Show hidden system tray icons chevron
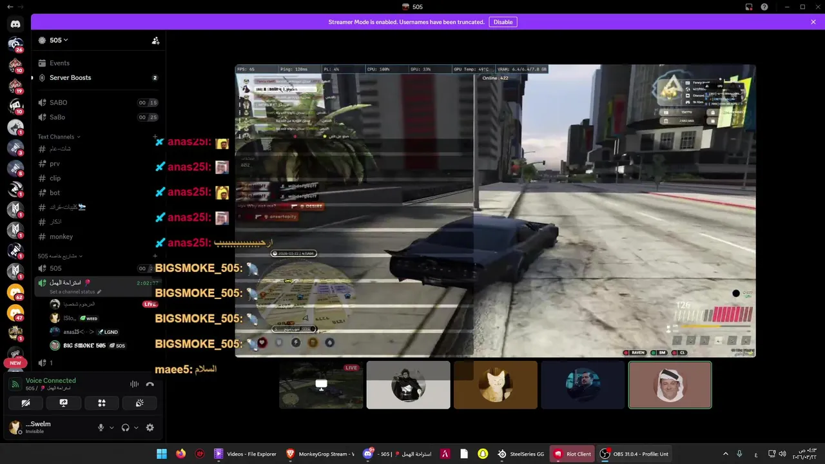Screen dimensions: 825x464 (726, 454)
